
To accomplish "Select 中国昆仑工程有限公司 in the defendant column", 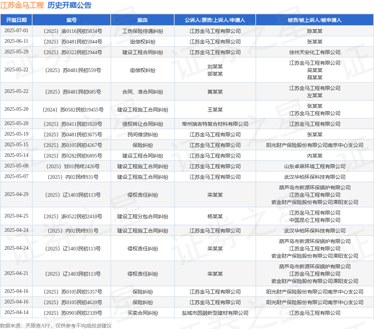I will (314, 220).
